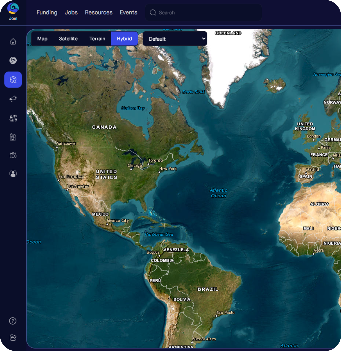This screenshot has height=351, width=341.
Task: View your profile via the person icon
Action: 13,173
